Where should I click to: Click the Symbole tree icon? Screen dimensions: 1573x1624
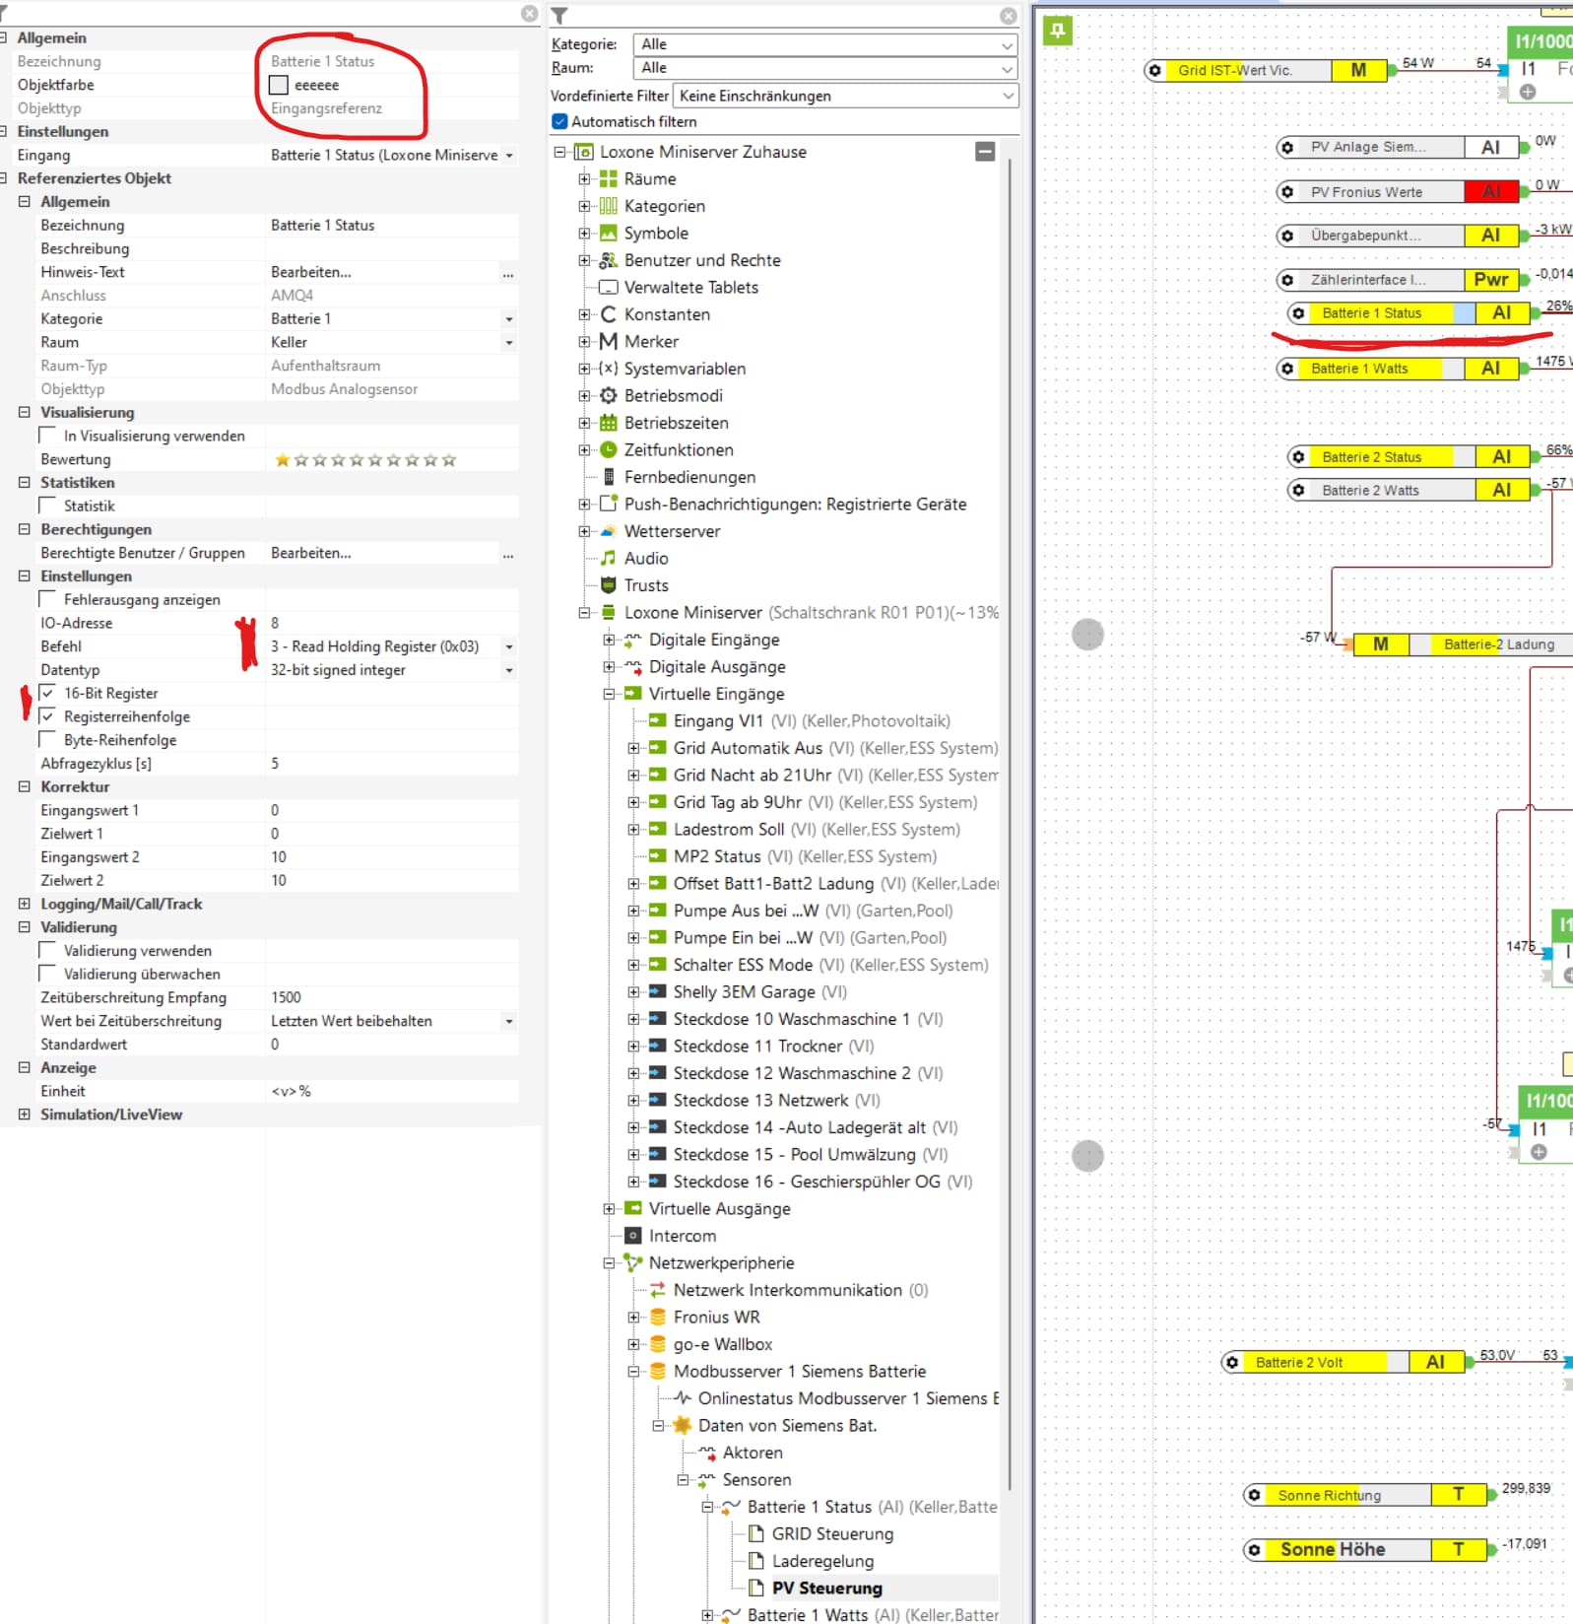click(x=609, y=234)
